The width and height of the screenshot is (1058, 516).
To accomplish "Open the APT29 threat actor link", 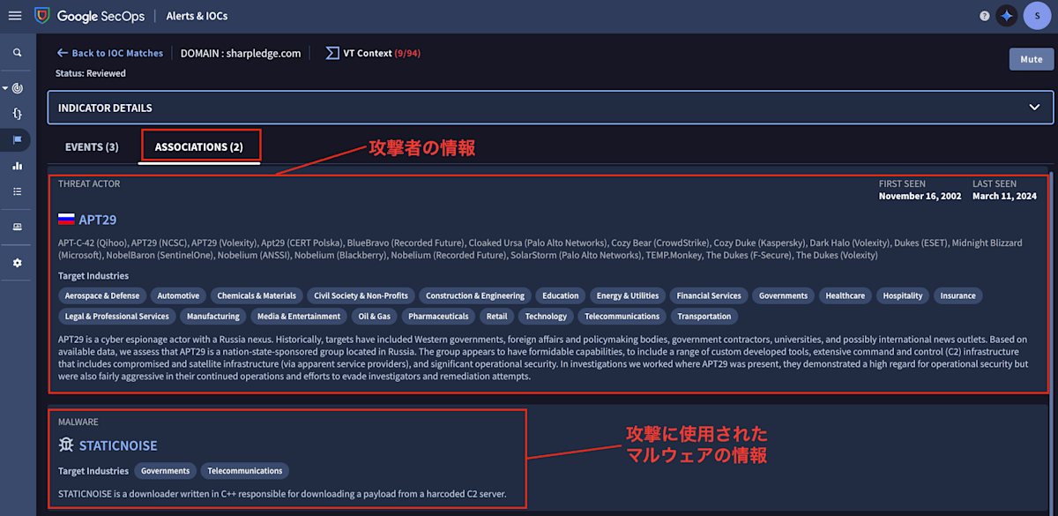I will [98, 220].
